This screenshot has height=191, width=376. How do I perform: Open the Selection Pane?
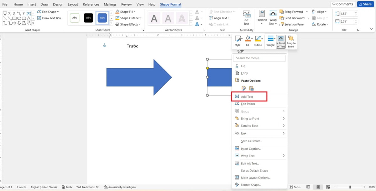pyautogui.click(x=291, y=24)
